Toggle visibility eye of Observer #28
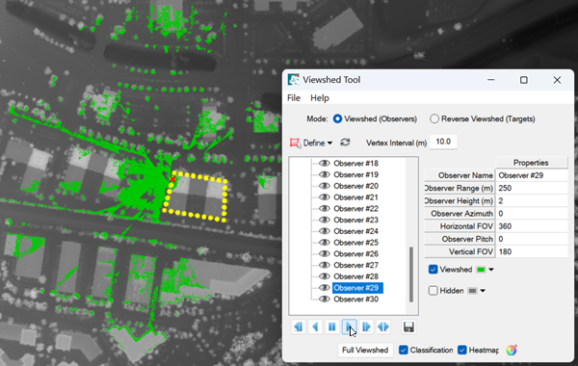The image size is (578, 366). (324, 276)
